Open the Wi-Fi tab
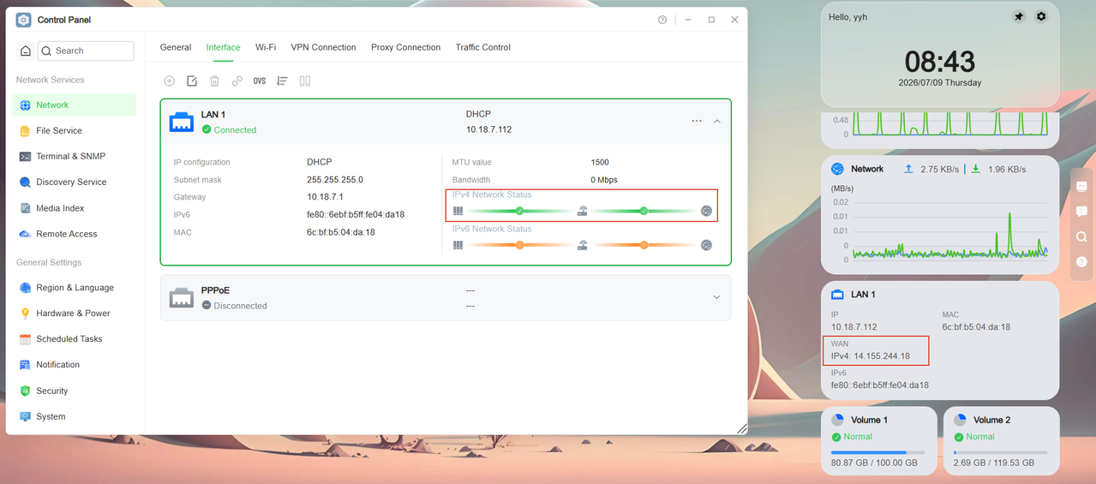 click(266, 47)
